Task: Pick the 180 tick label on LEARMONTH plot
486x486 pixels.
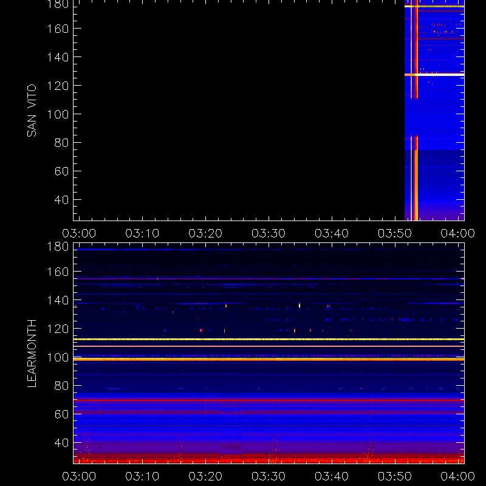Action: tap(58, 247)
